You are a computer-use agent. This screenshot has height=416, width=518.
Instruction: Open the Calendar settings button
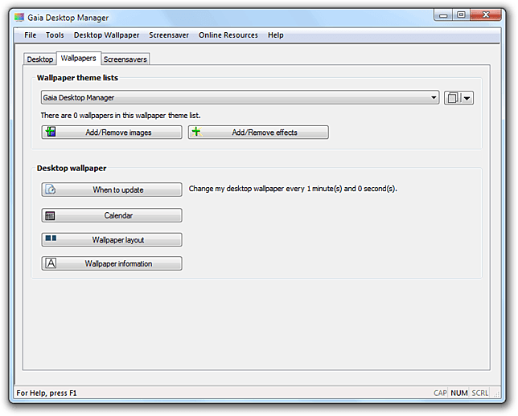pyautogui.click(x=112, y=215)
